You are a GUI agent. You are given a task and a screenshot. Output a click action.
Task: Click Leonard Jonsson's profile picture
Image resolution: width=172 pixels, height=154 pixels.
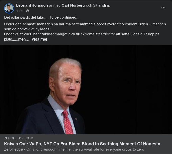9,8
